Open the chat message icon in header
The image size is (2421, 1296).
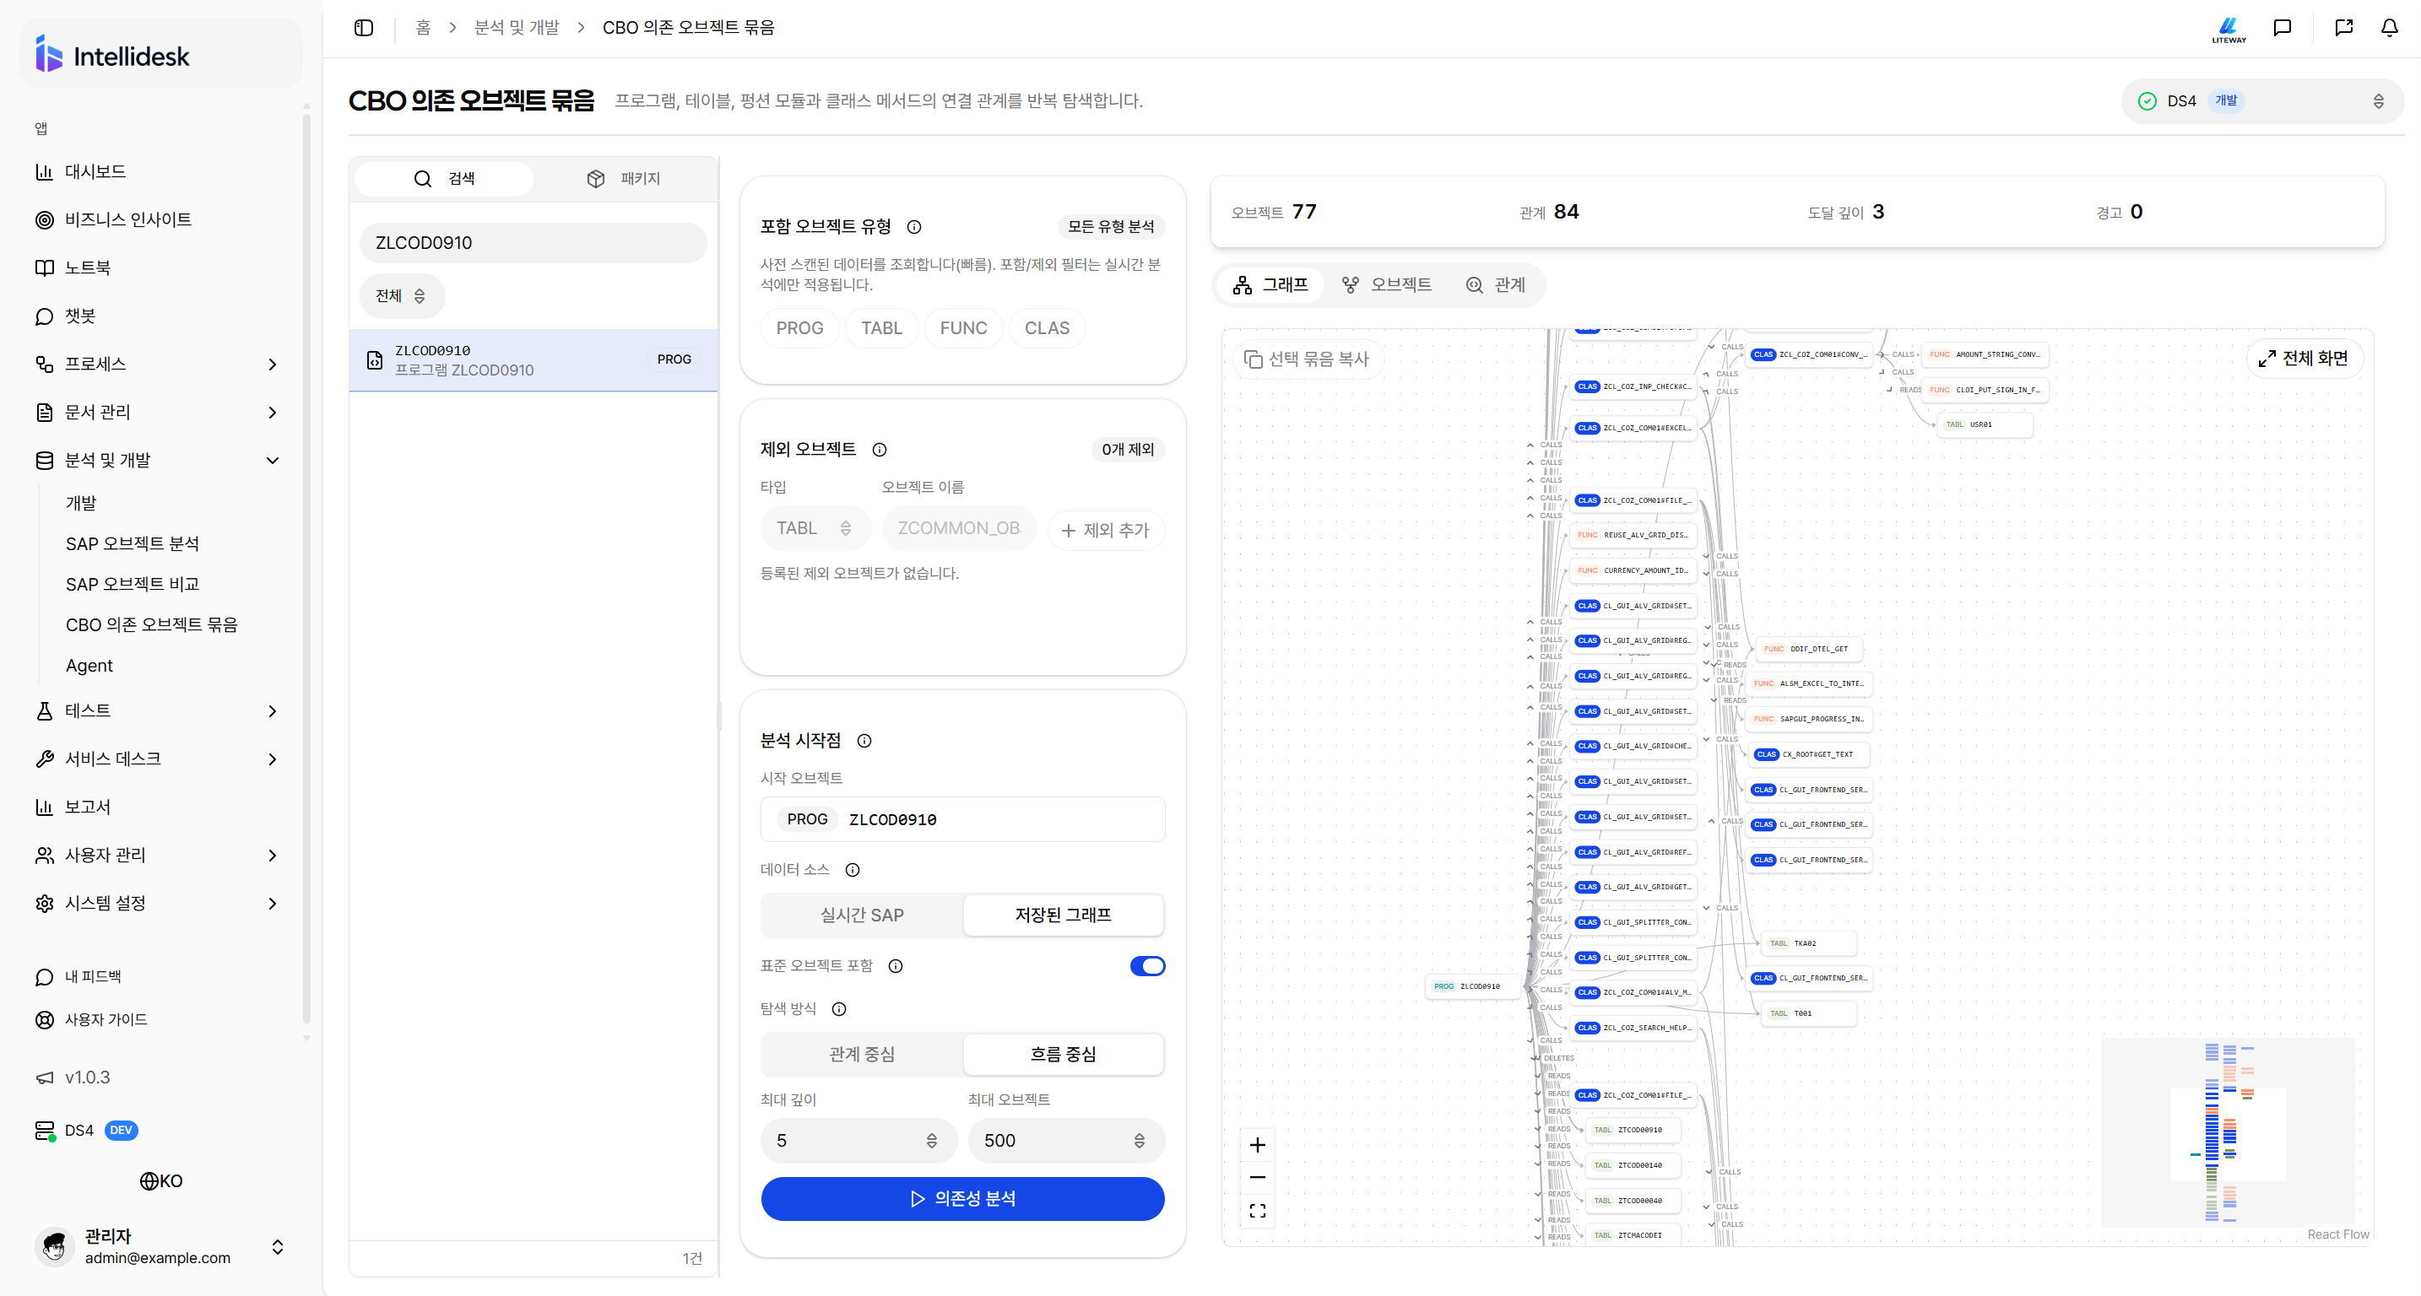2282,27
